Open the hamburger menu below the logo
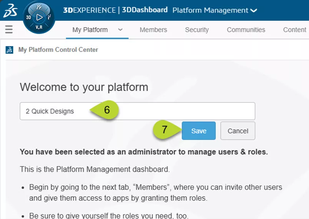Viewport: 309px width, 219px height. coord(9,30)
